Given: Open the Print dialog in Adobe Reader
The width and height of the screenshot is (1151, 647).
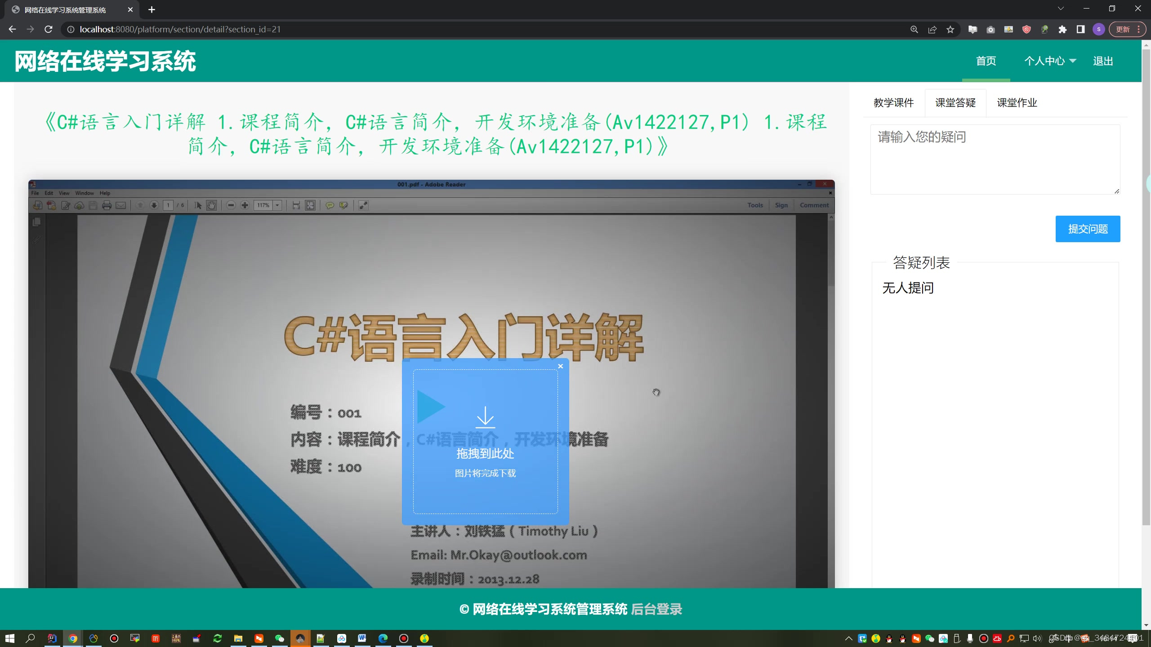Looking at the screenshot, I should coord(107,205).
